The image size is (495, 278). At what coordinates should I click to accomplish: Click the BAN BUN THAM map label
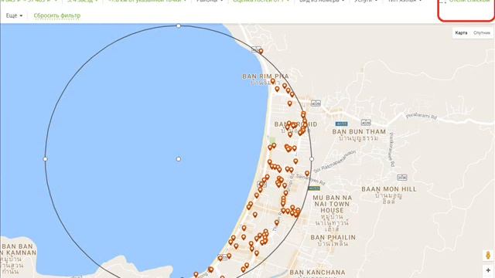click(x=359, y=132)
